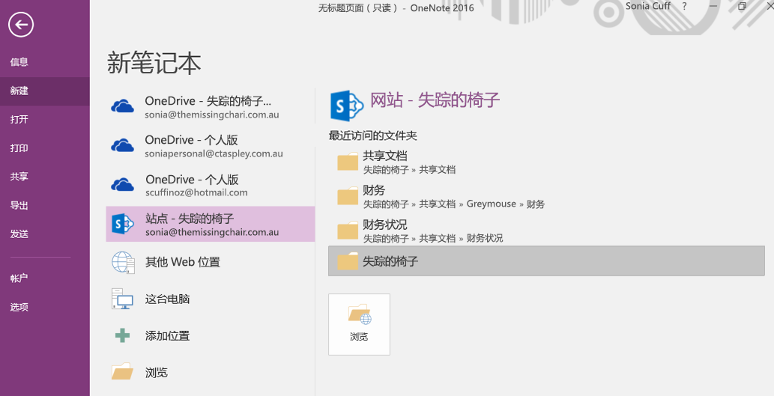
Task: Click the 网站 - 失踪的椅子 heading
Action: click(x=435, y=100)
